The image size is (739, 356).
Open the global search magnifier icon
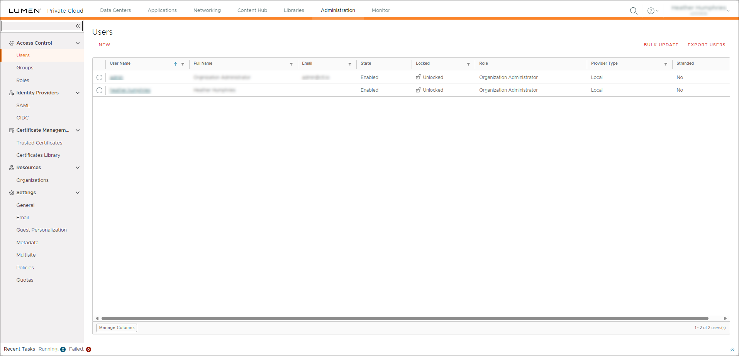click(634, 11)
